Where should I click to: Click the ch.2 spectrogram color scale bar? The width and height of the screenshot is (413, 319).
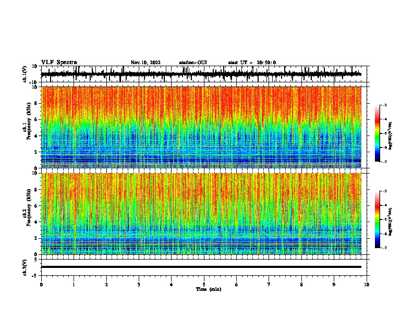(378, 219)
